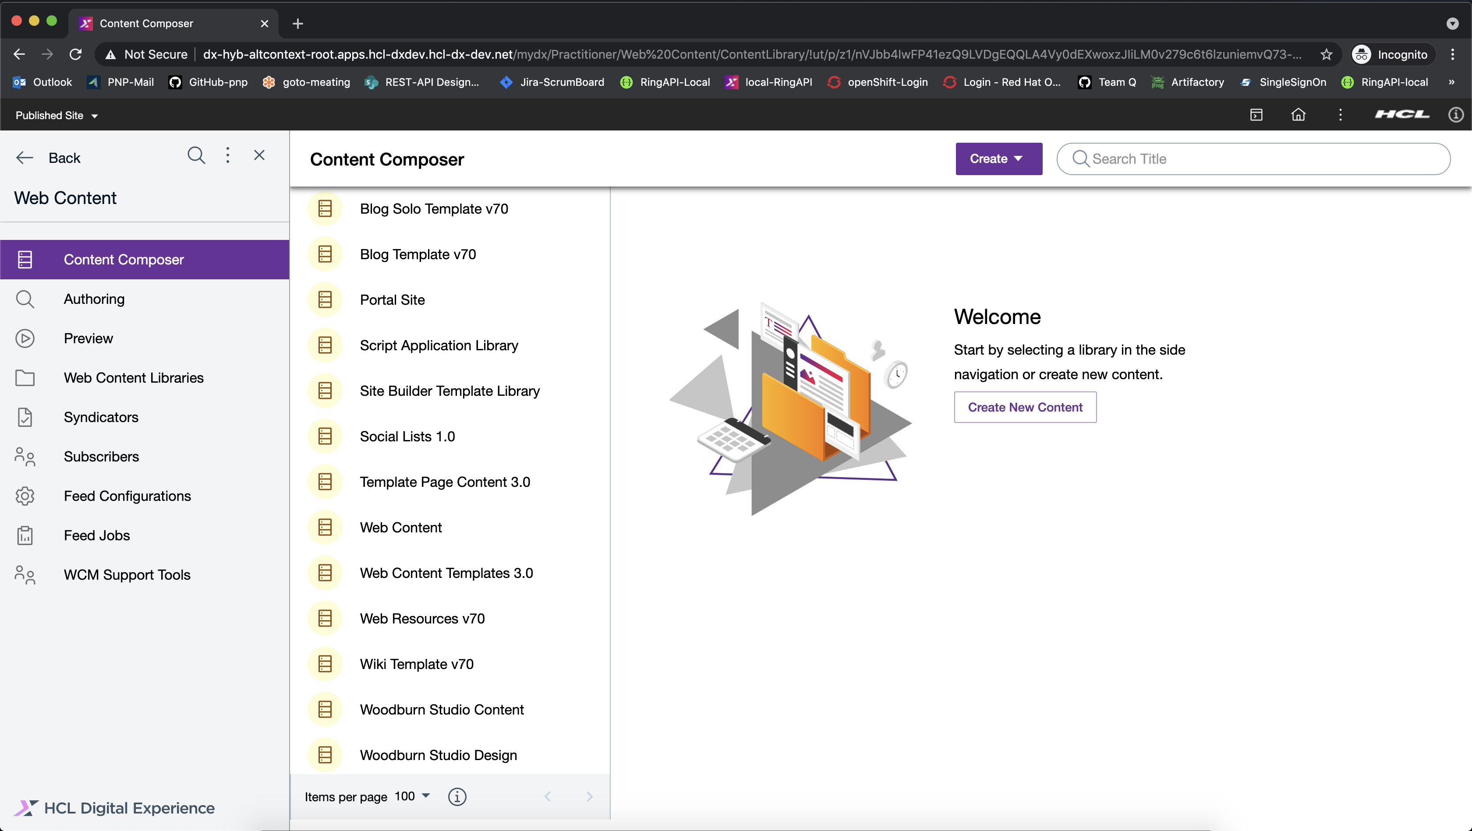Image resolution: width=1472 pixels, height=831 pixels.
Task: Click the Web Resources v70 library icon
Action: click(x=325, y=619)
